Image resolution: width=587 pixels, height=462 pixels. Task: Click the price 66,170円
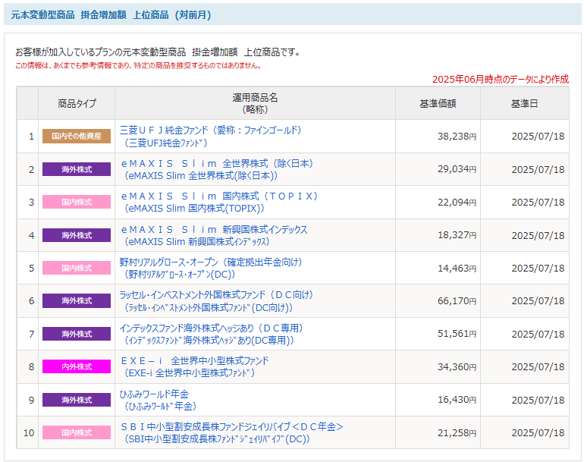tap(457, 301)
